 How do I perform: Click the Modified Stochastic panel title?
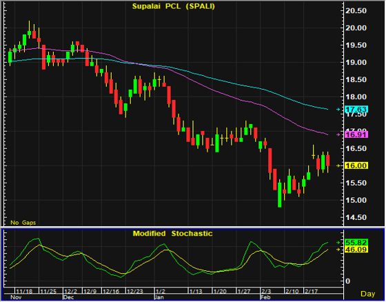172,234
